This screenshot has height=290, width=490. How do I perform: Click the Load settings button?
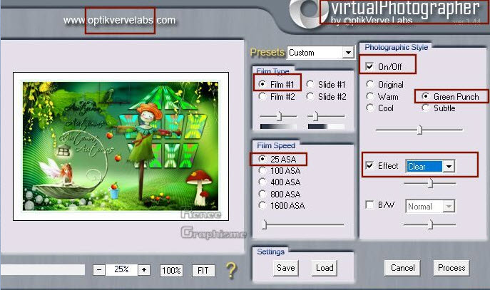[x=325, y=268]
